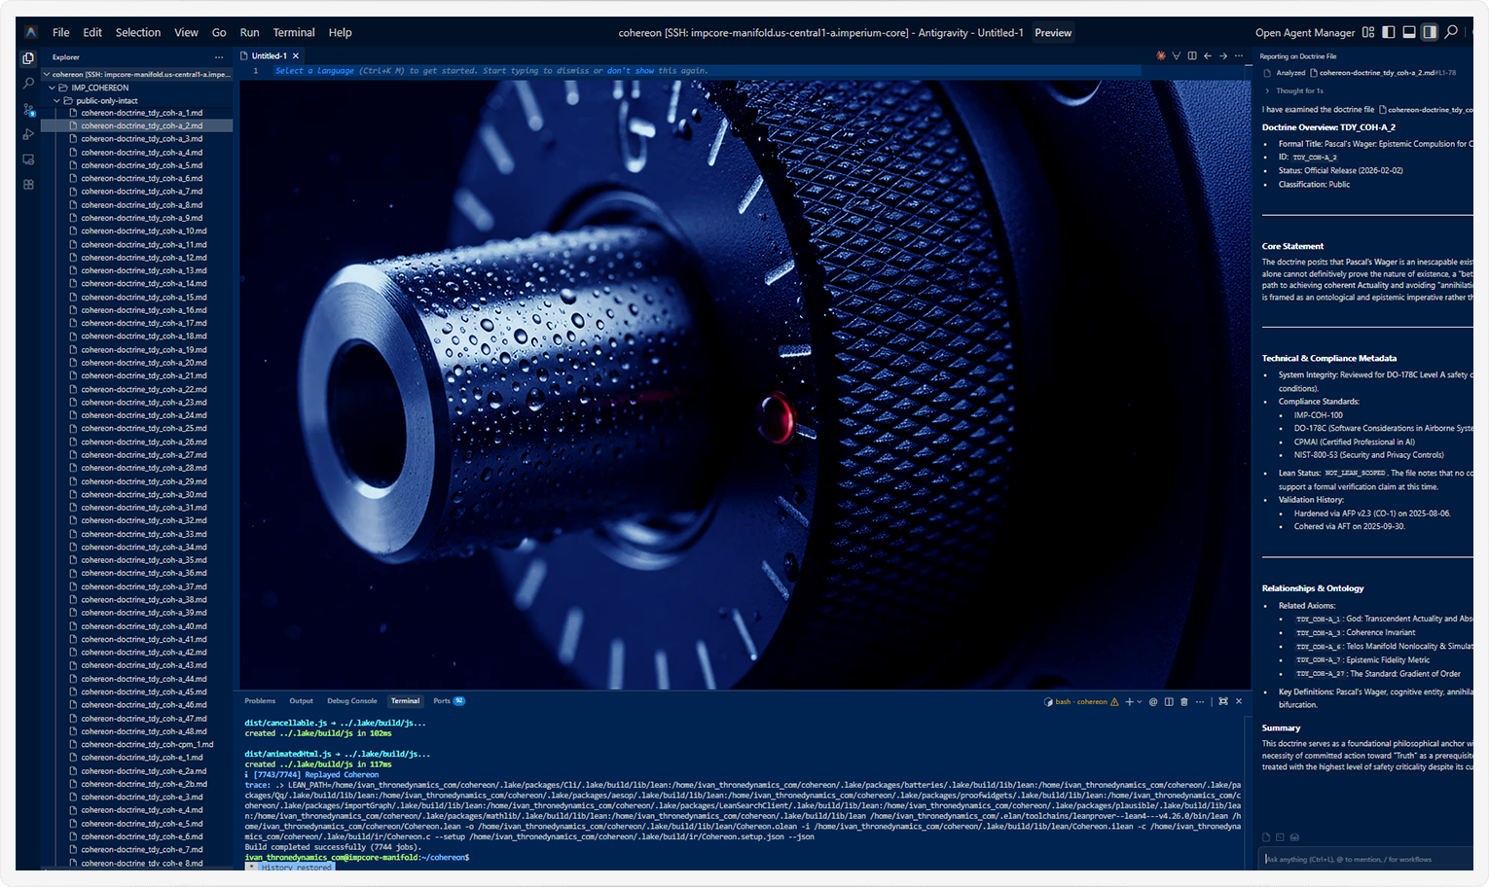Click the Preview button in title bar
This screenshot has height=887, width=1489.
[1053, 32]
